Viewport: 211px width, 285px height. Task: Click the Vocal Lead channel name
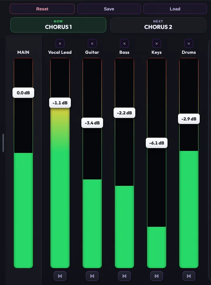pyautogui.click(x=60, y=52)
